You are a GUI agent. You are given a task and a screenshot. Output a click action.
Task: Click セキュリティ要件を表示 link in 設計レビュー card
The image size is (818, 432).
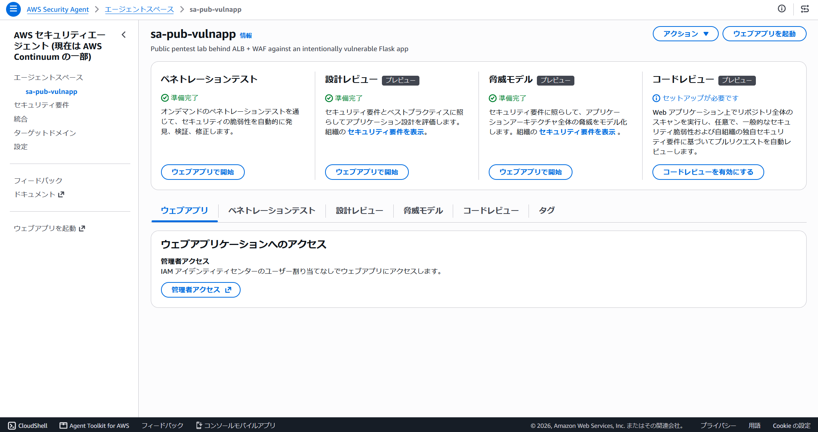pos(386,132)
